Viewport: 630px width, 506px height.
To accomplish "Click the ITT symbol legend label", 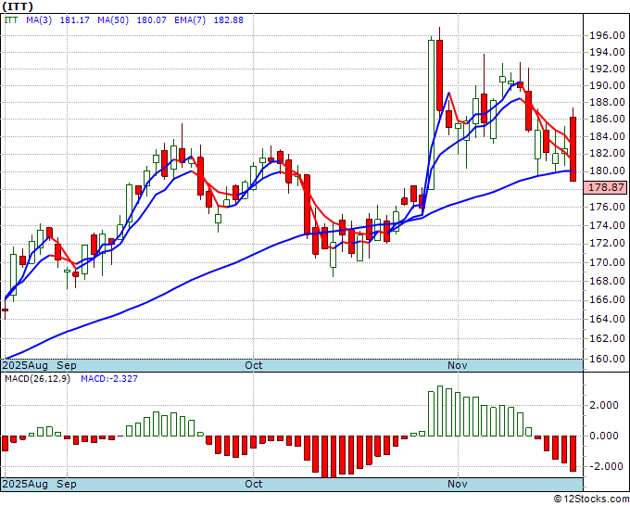I will (x=11, y=19).
